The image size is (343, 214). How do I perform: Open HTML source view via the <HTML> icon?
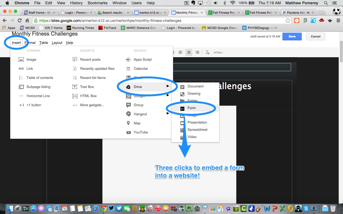click(218, 52)
